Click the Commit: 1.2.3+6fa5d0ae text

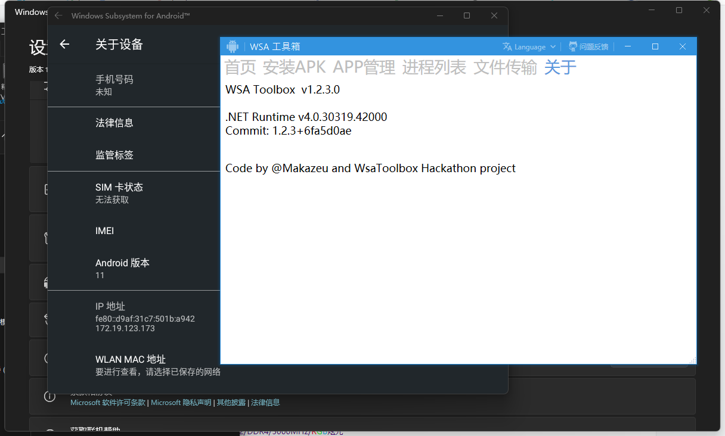(x=289, y=131)
